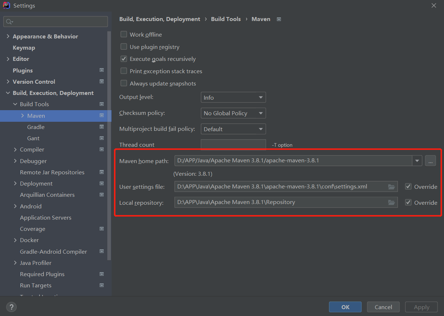Click the project-level icon on the Coverage row

pos(101,229)
